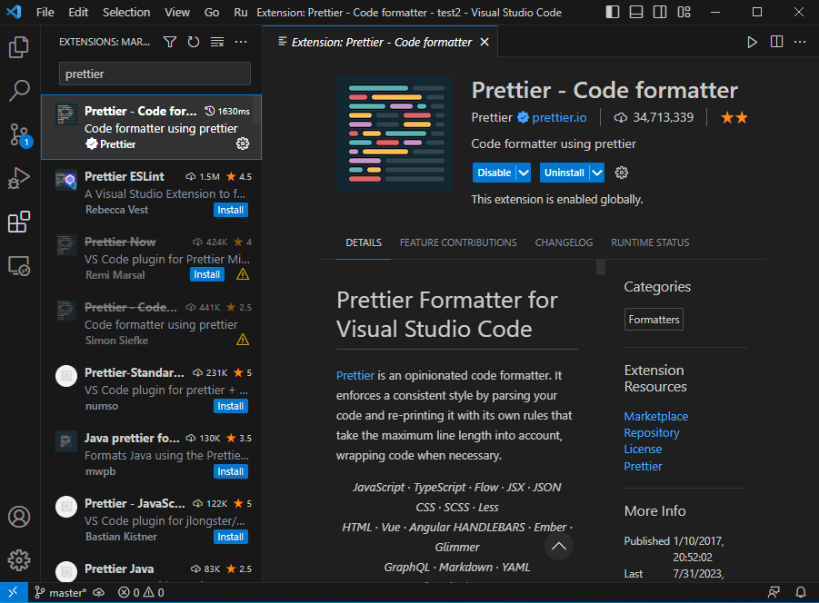This screenshot has height=603, width=819.
Task: Split the editor using the top-right icon
Action: [775, 42]
